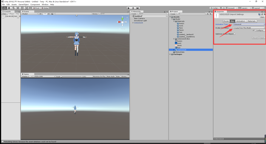Select the Rotate tool

coord(13,8)
